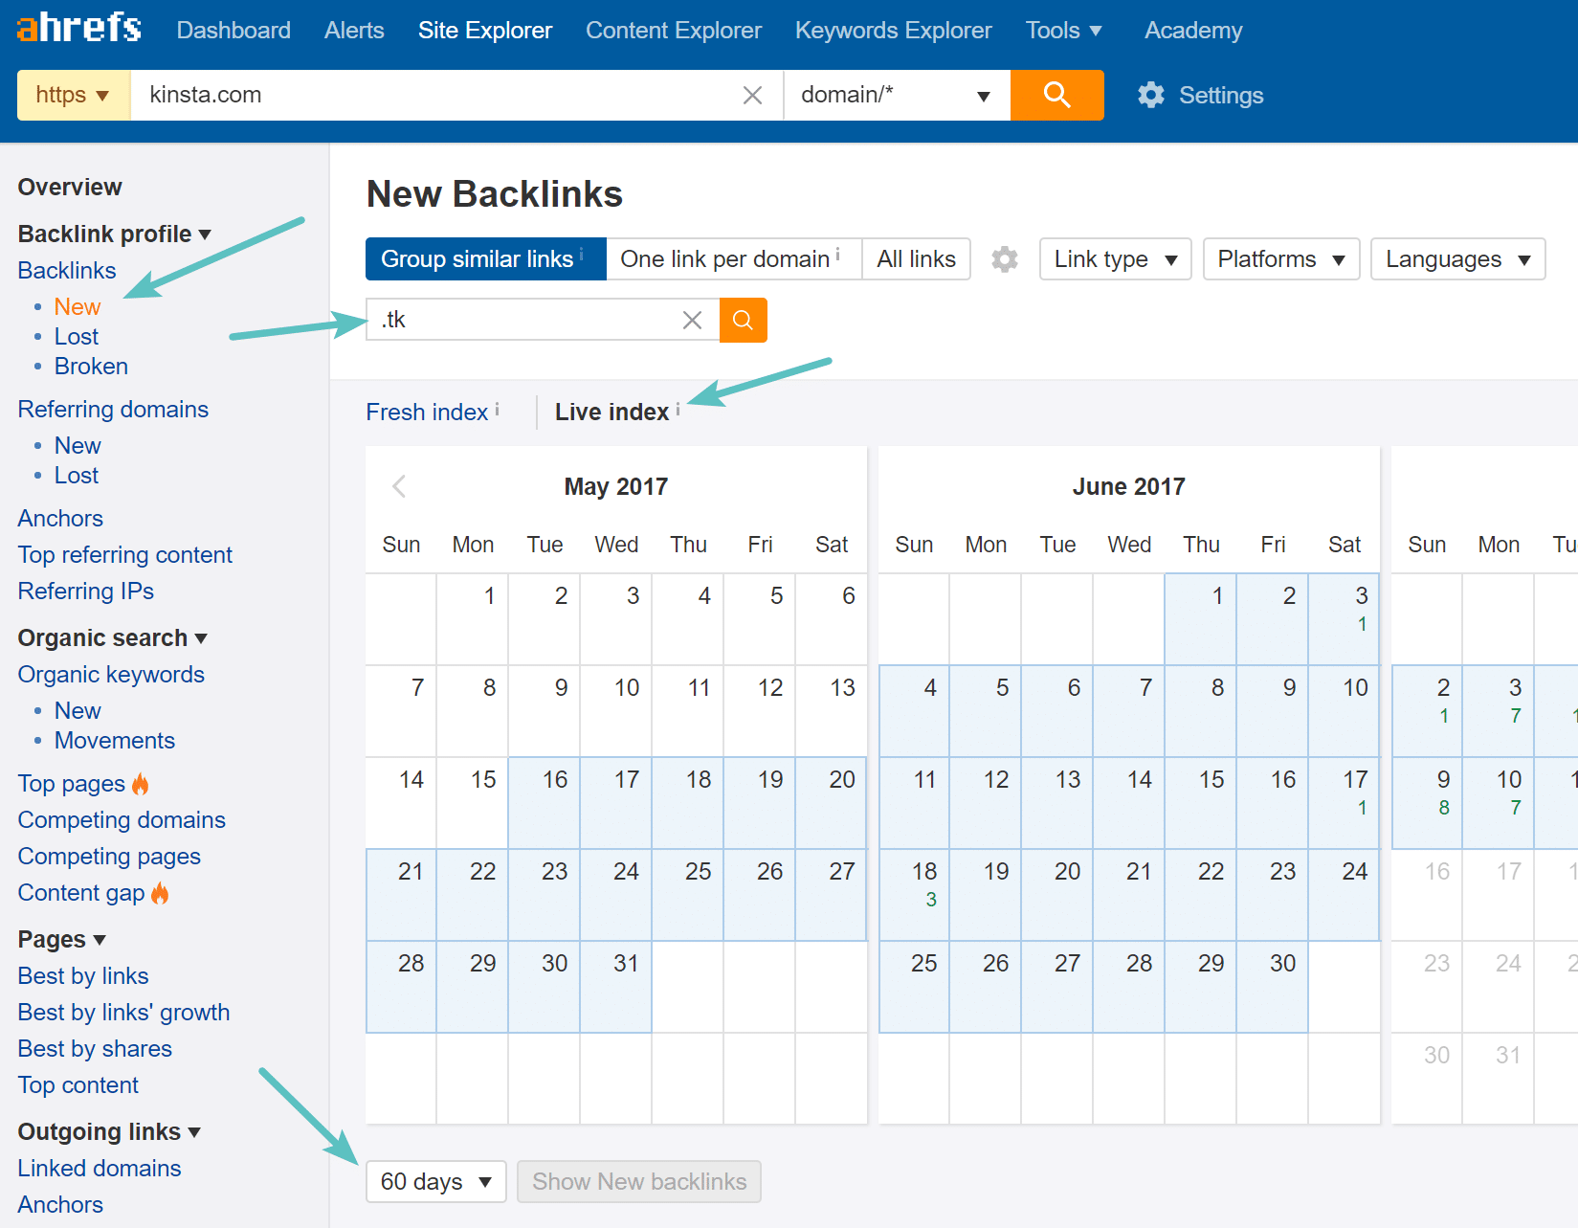The height and width of the screenshot is (1228, 1578).
Task: Open the 60 days period dropdown
Action: click(435, 1181)
